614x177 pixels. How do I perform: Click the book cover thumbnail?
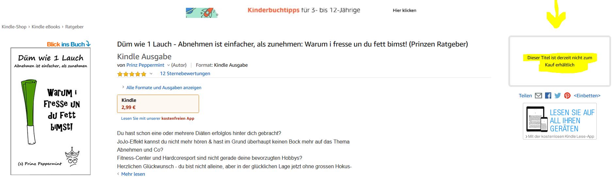pos(51,111)
